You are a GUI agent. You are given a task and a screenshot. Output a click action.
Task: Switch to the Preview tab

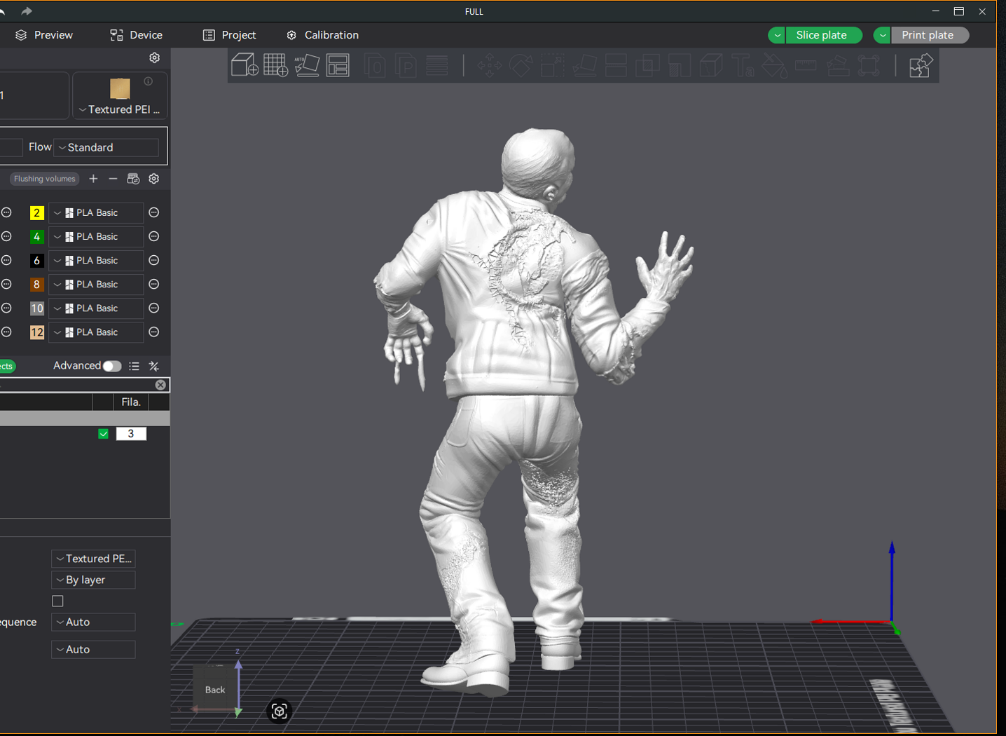(44, 35)
